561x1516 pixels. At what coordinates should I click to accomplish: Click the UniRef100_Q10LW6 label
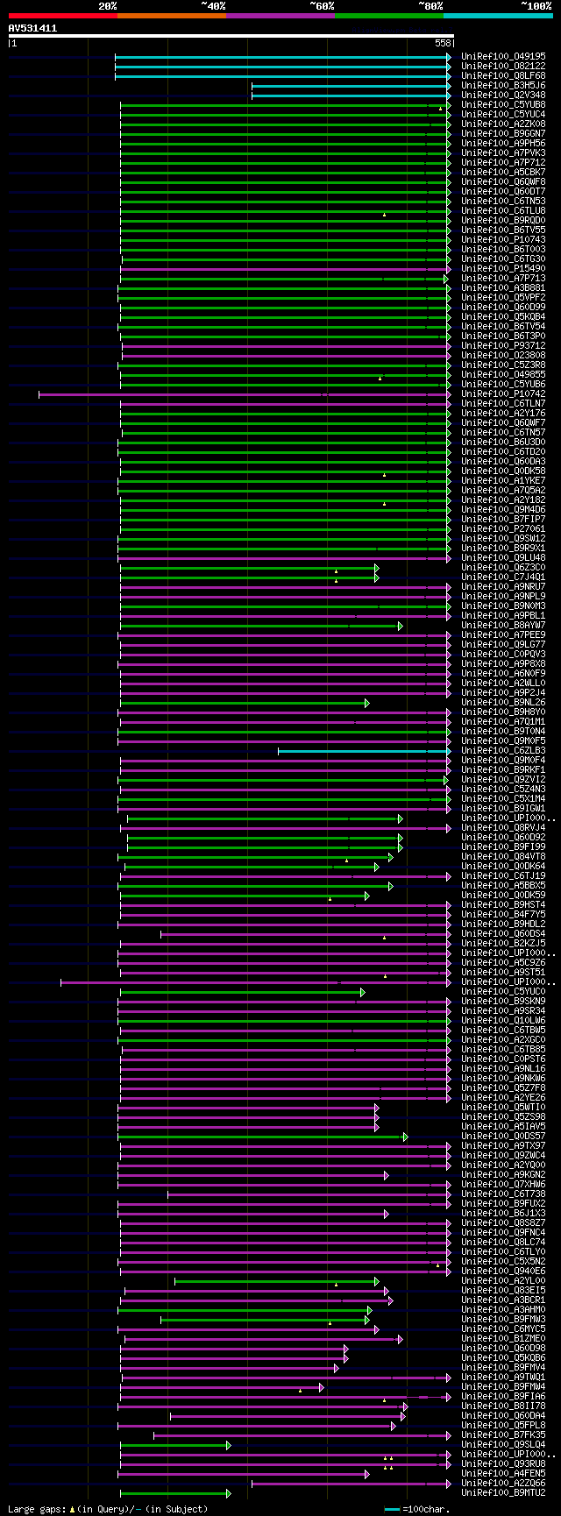503,1020
